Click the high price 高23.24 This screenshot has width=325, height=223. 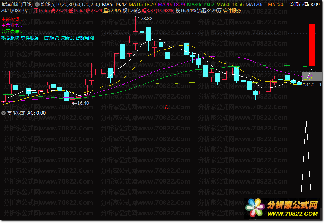[59, 11]
